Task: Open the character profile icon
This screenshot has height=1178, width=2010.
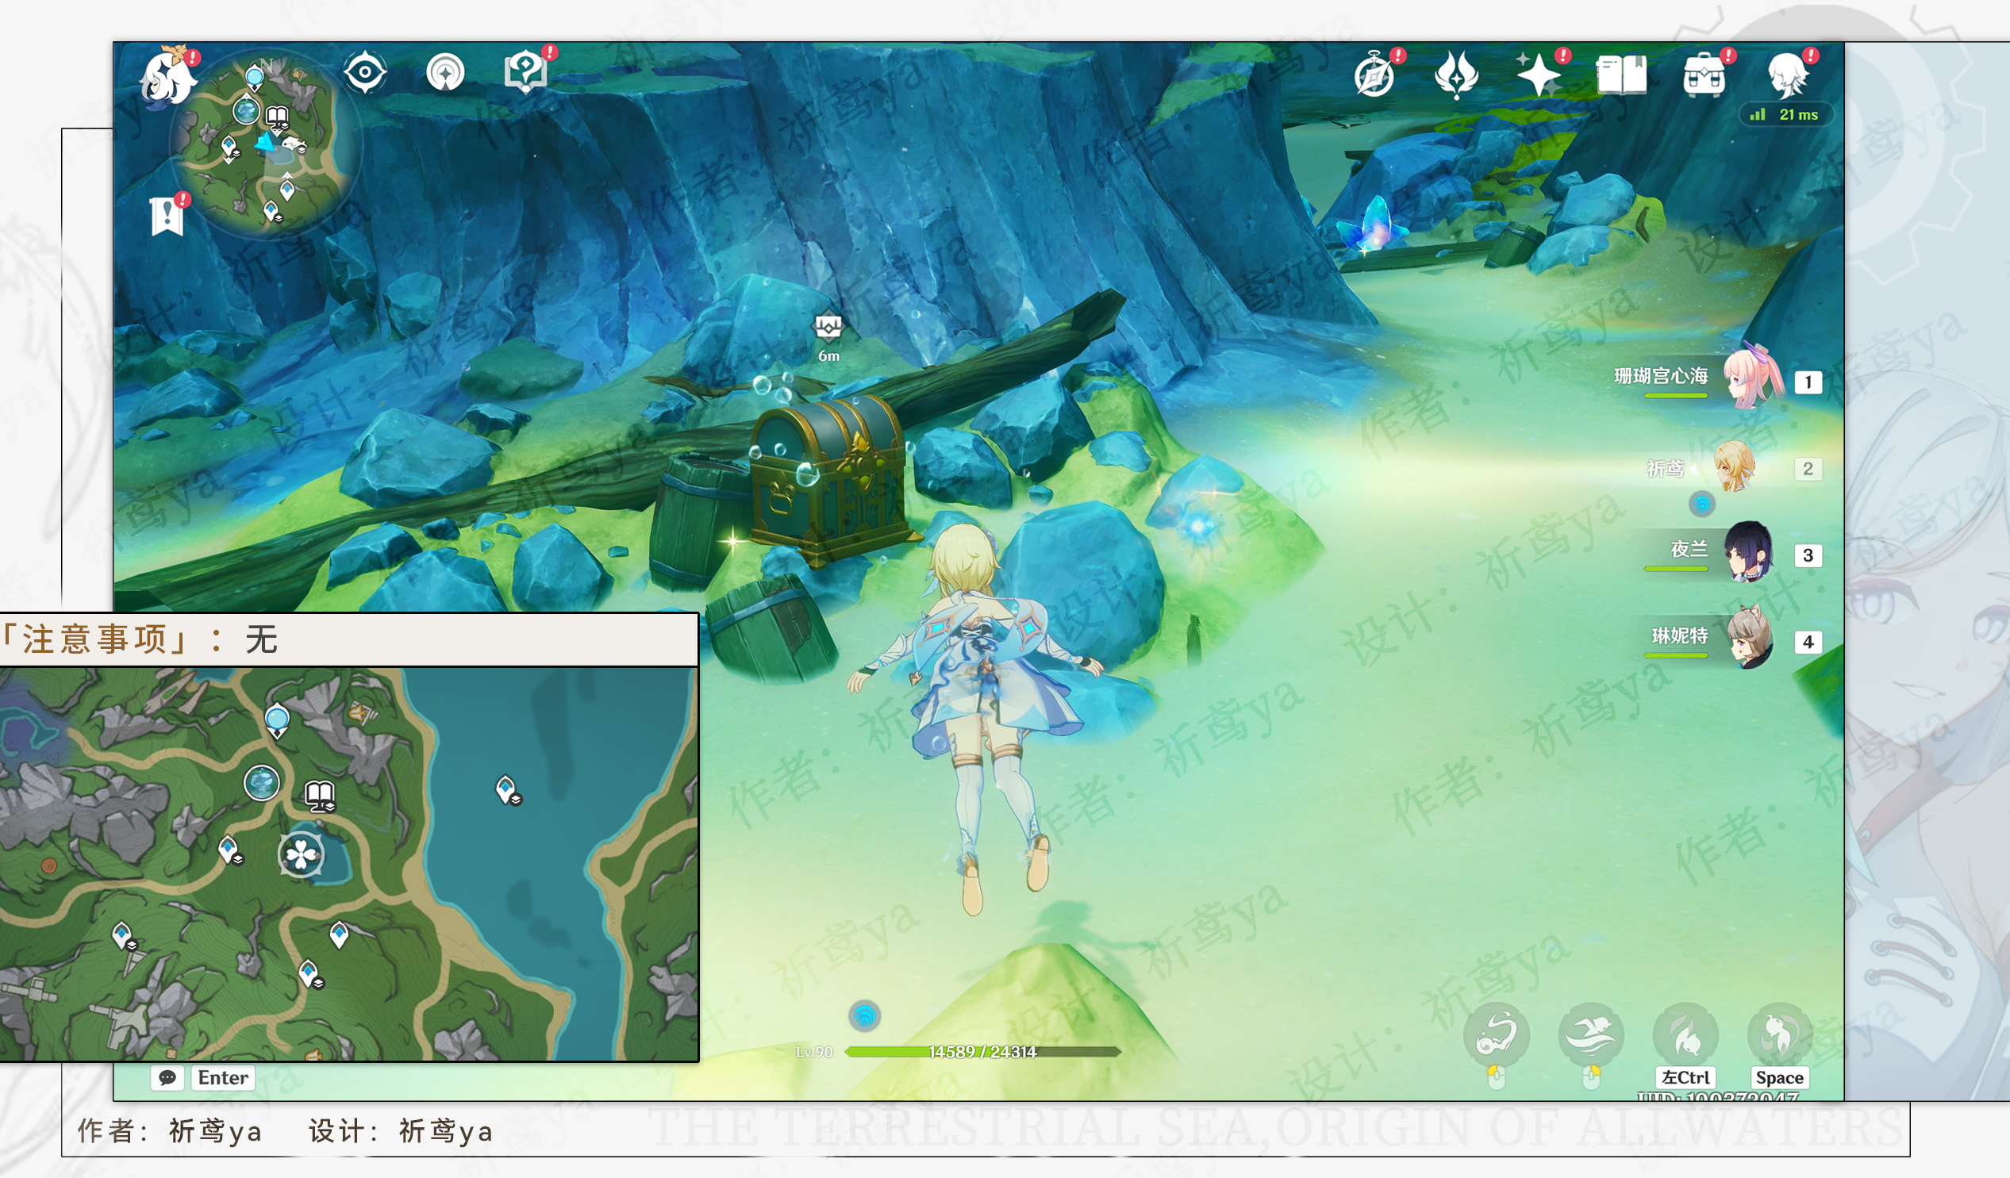Action: pos(1787,75)
